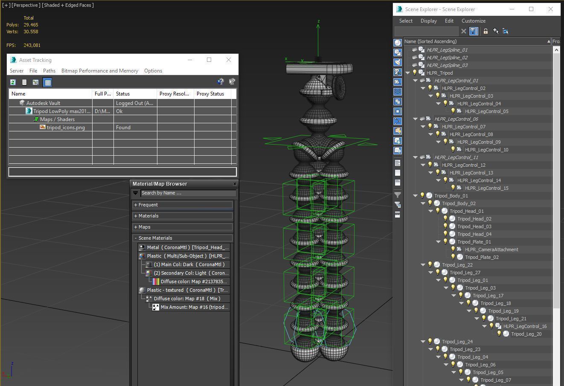This screenshot has height=386, width=564.
Task: Click the plus-cursor icon in Scene Explorer toolbar
Action: 496,31
